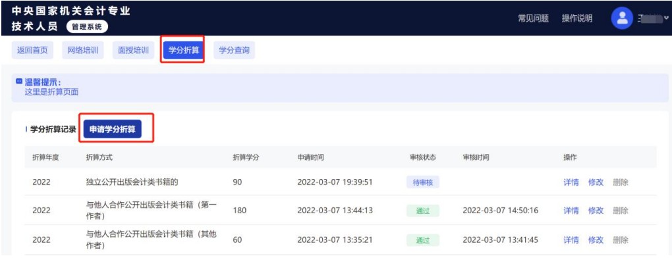Switch to the 面授培训 tab
Viewport: 672px width, 258px height.
[133, 50]
